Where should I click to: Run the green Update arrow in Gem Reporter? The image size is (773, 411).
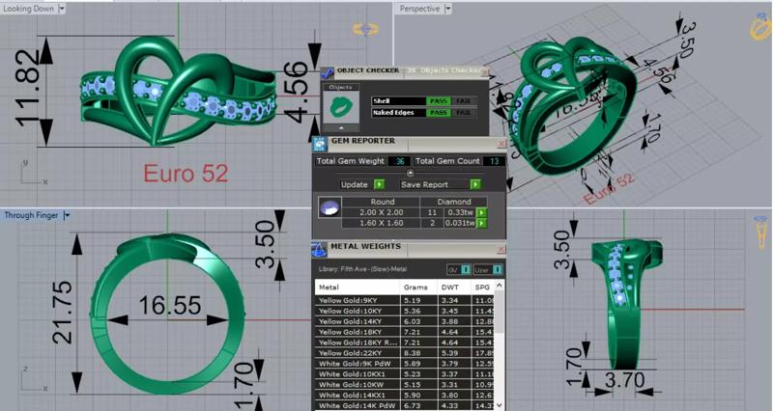tap(379, 184)
